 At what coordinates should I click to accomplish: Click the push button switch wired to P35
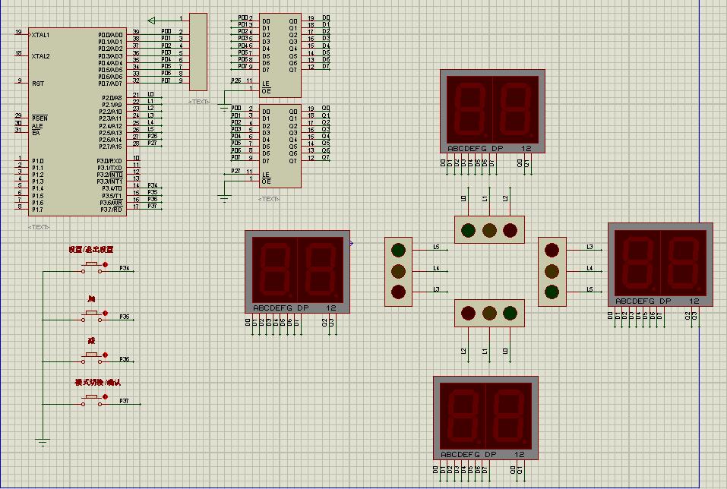91,317
